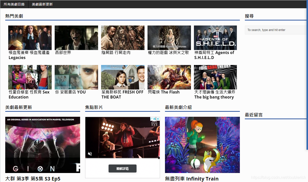Click the 美劇最新更新 section heading
This screenshot has height=182, width=308.
tap(19, 107)
